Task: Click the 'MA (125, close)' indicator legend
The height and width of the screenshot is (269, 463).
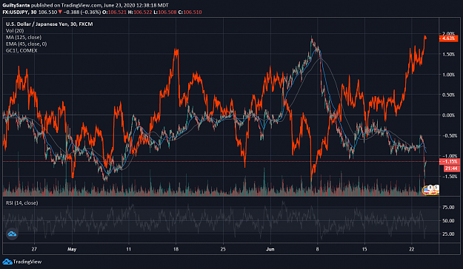Action: tap(24, 37)
